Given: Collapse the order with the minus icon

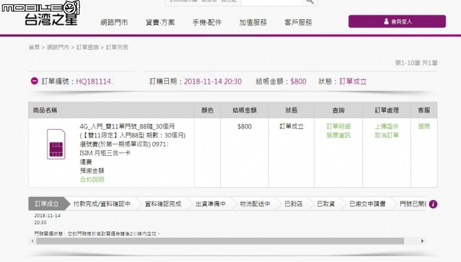Looking at the screenshot, I should 35,81.
